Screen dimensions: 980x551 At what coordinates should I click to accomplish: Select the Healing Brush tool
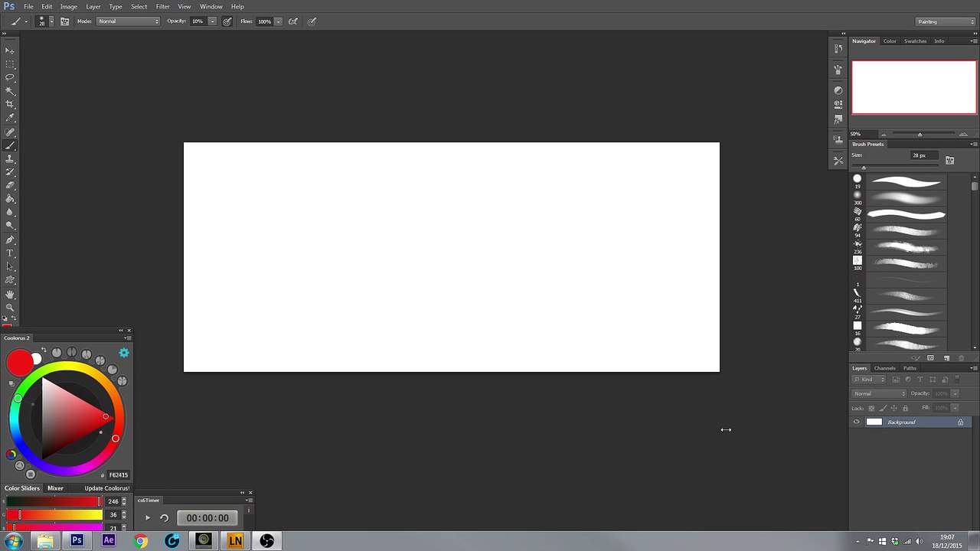click(x=10, y=132)
